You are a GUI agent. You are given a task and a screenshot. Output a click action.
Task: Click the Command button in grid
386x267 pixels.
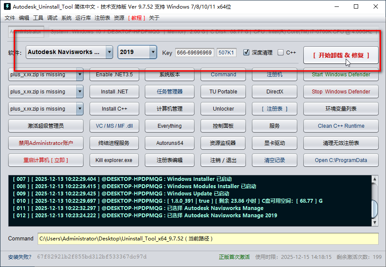tap(223, 75)
